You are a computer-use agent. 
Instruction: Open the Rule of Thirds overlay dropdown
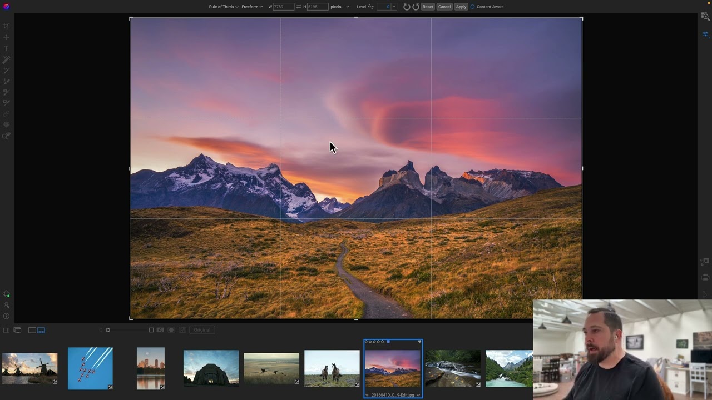(224, 7)
